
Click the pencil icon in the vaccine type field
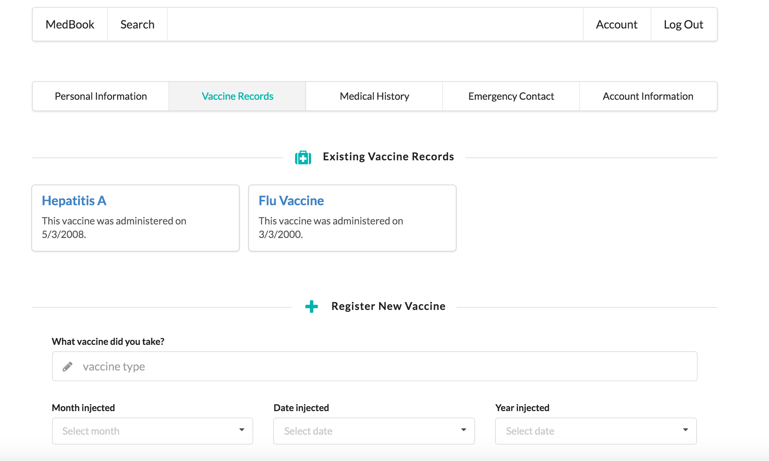[x=67, y=367]
